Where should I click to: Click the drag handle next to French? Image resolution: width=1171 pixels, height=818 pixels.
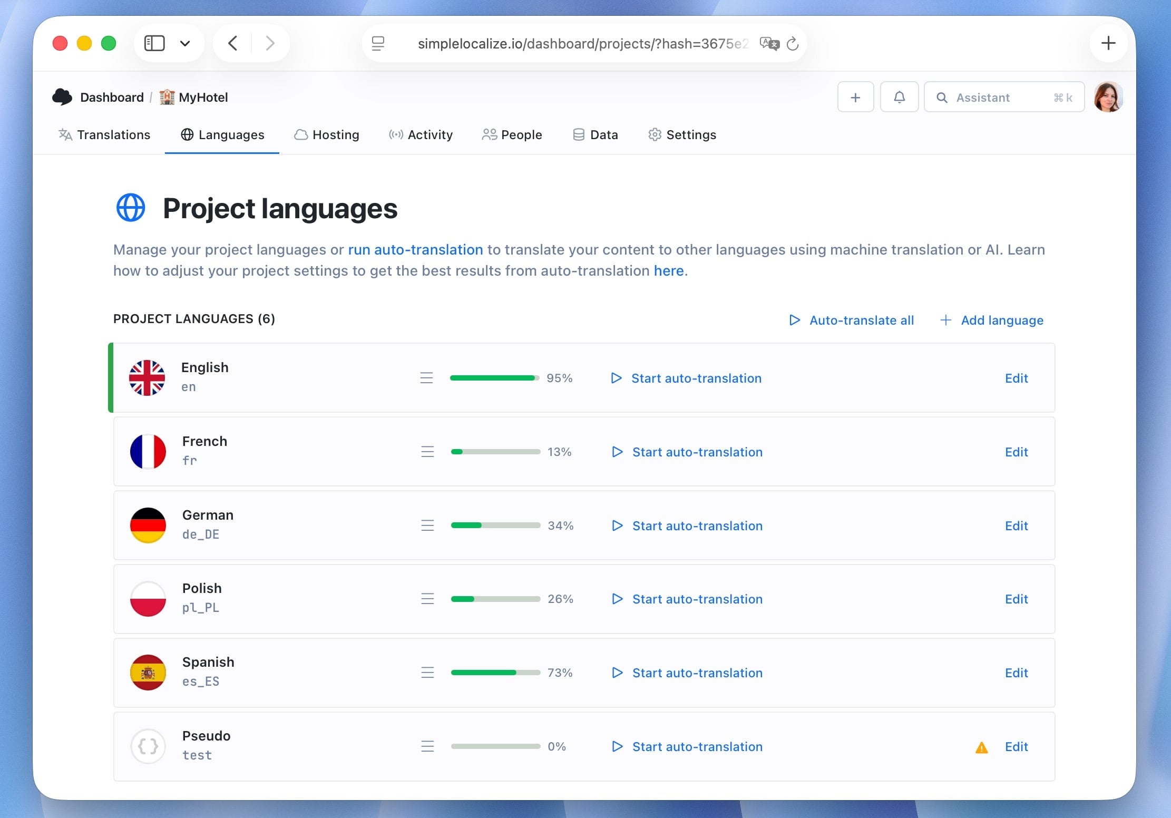(x=427, y=451)
